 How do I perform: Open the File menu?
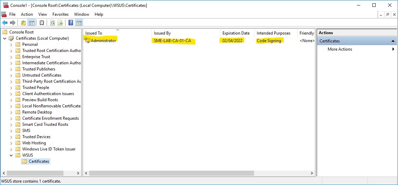point(12,14)
